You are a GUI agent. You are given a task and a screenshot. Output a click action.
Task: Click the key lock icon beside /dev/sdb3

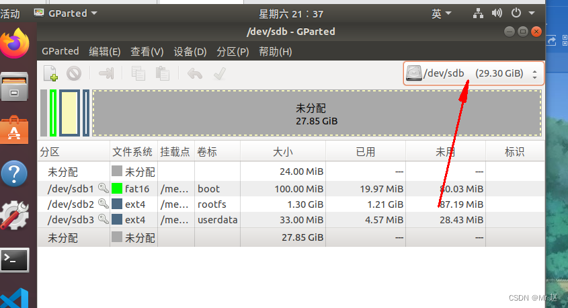[104, 219]
